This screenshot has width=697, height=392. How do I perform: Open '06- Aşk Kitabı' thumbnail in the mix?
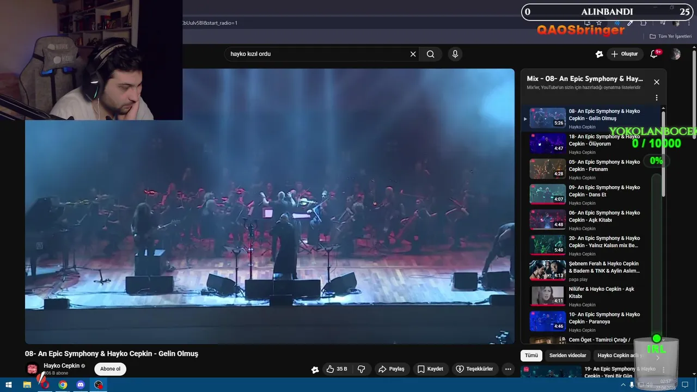tap(548, 219)
